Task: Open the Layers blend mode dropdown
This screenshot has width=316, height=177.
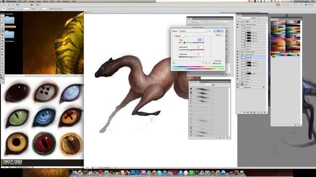Action: 243,18
